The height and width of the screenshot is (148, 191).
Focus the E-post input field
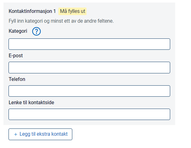coord(89,67)
